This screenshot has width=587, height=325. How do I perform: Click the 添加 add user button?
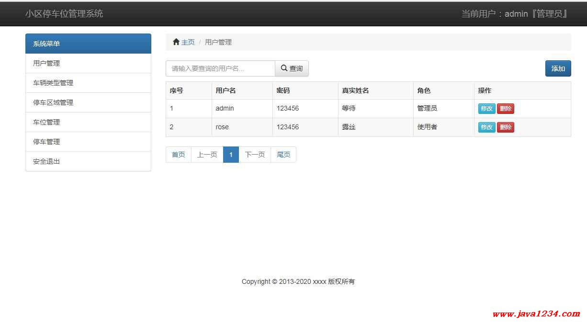tap(558, 68)
